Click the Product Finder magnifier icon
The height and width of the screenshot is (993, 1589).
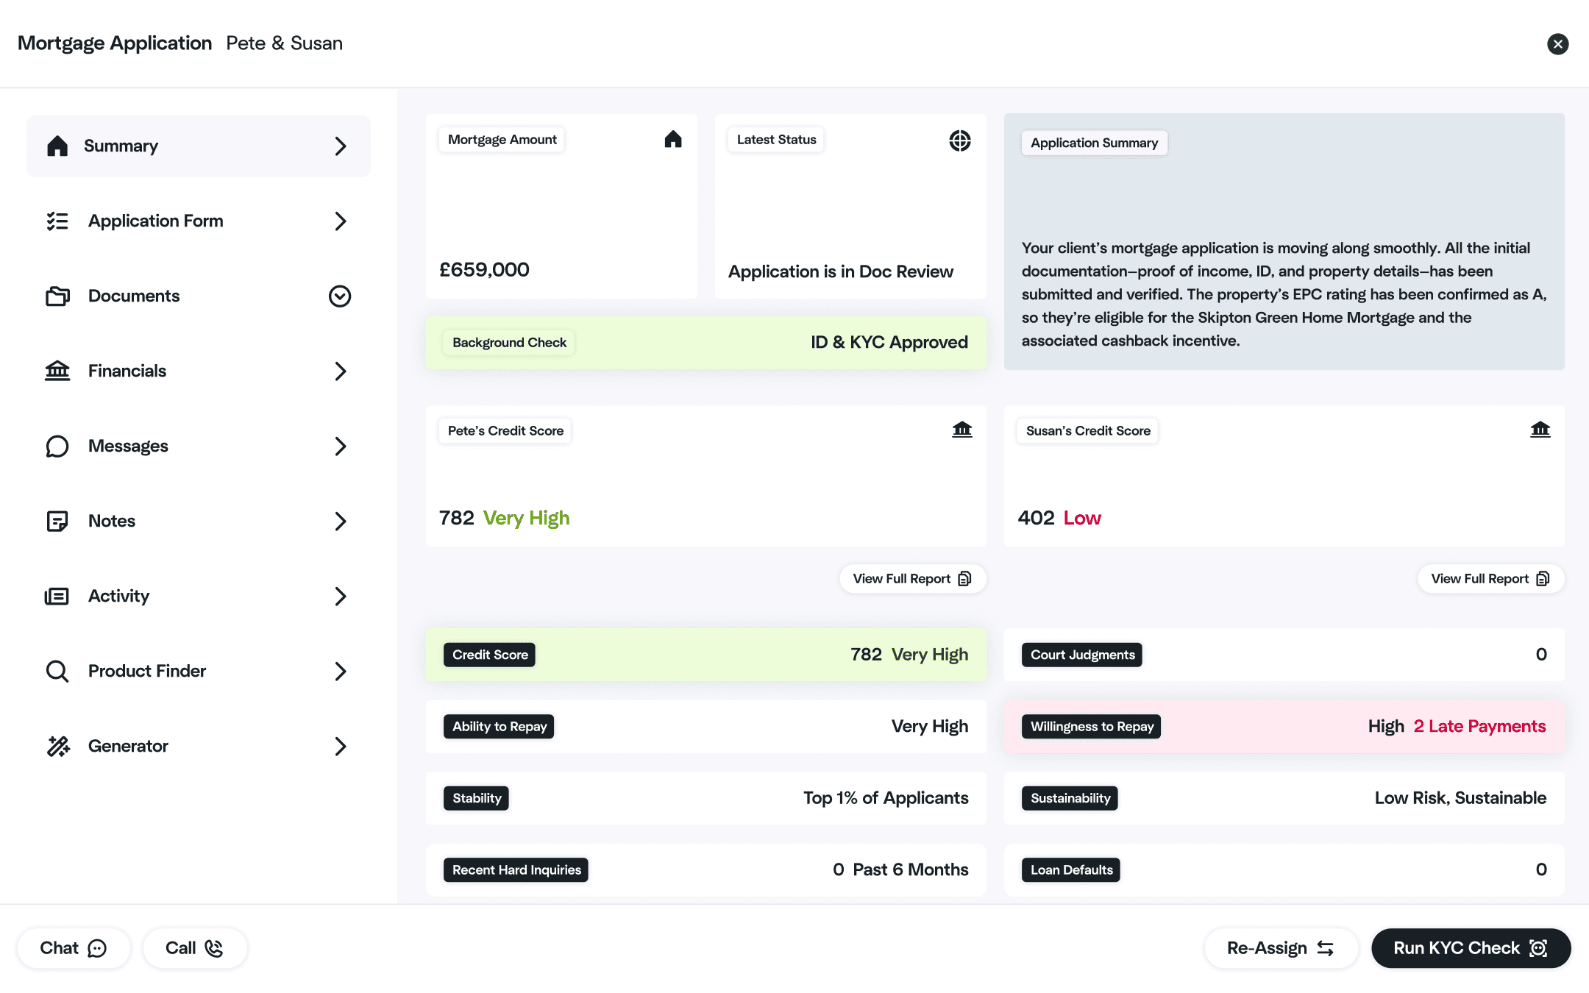coord(57,671)
